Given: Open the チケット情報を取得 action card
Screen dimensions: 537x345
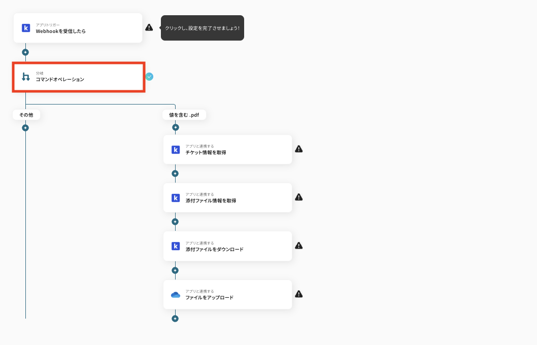Looking at the screenshot, I should (228, 150).
